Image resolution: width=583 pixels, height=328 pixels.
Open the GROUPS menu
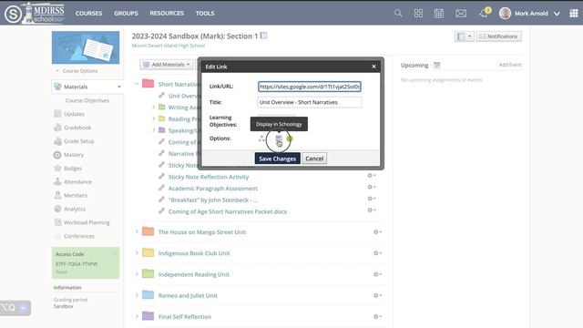[x=126, y=14]
